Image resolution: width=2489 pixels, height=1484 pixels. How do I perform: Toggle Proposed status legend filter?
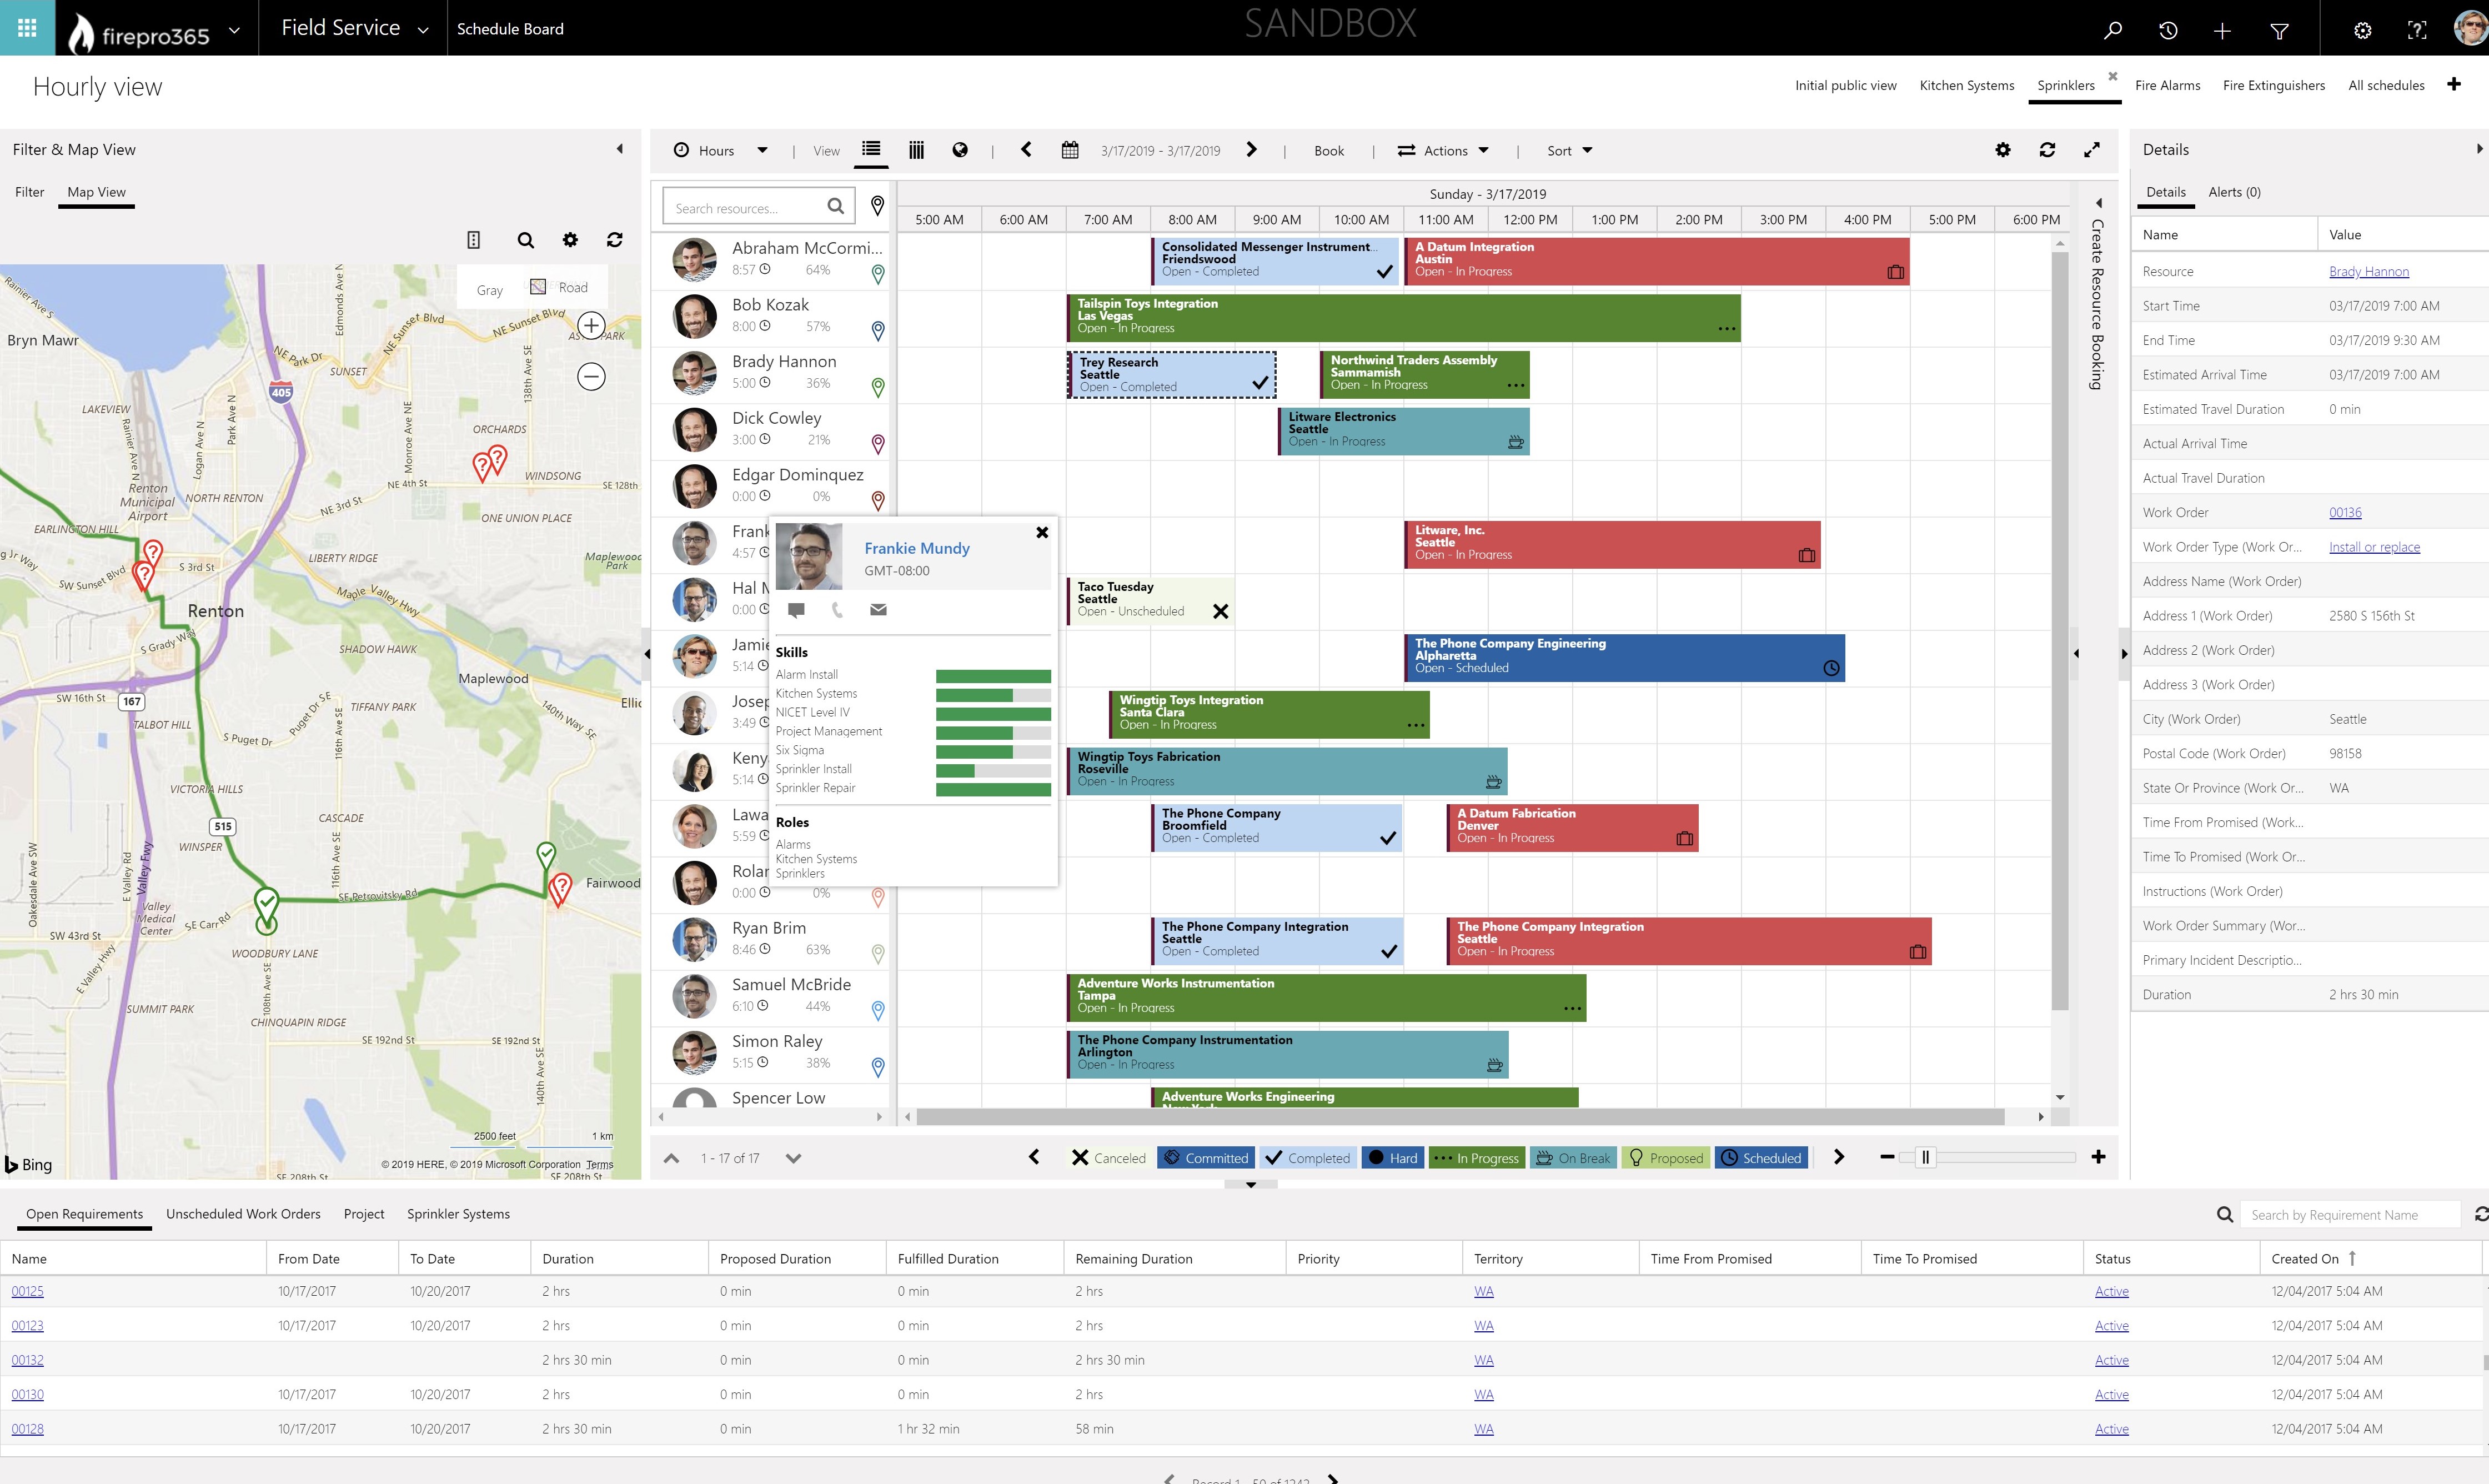[x=1665, y=1158]
